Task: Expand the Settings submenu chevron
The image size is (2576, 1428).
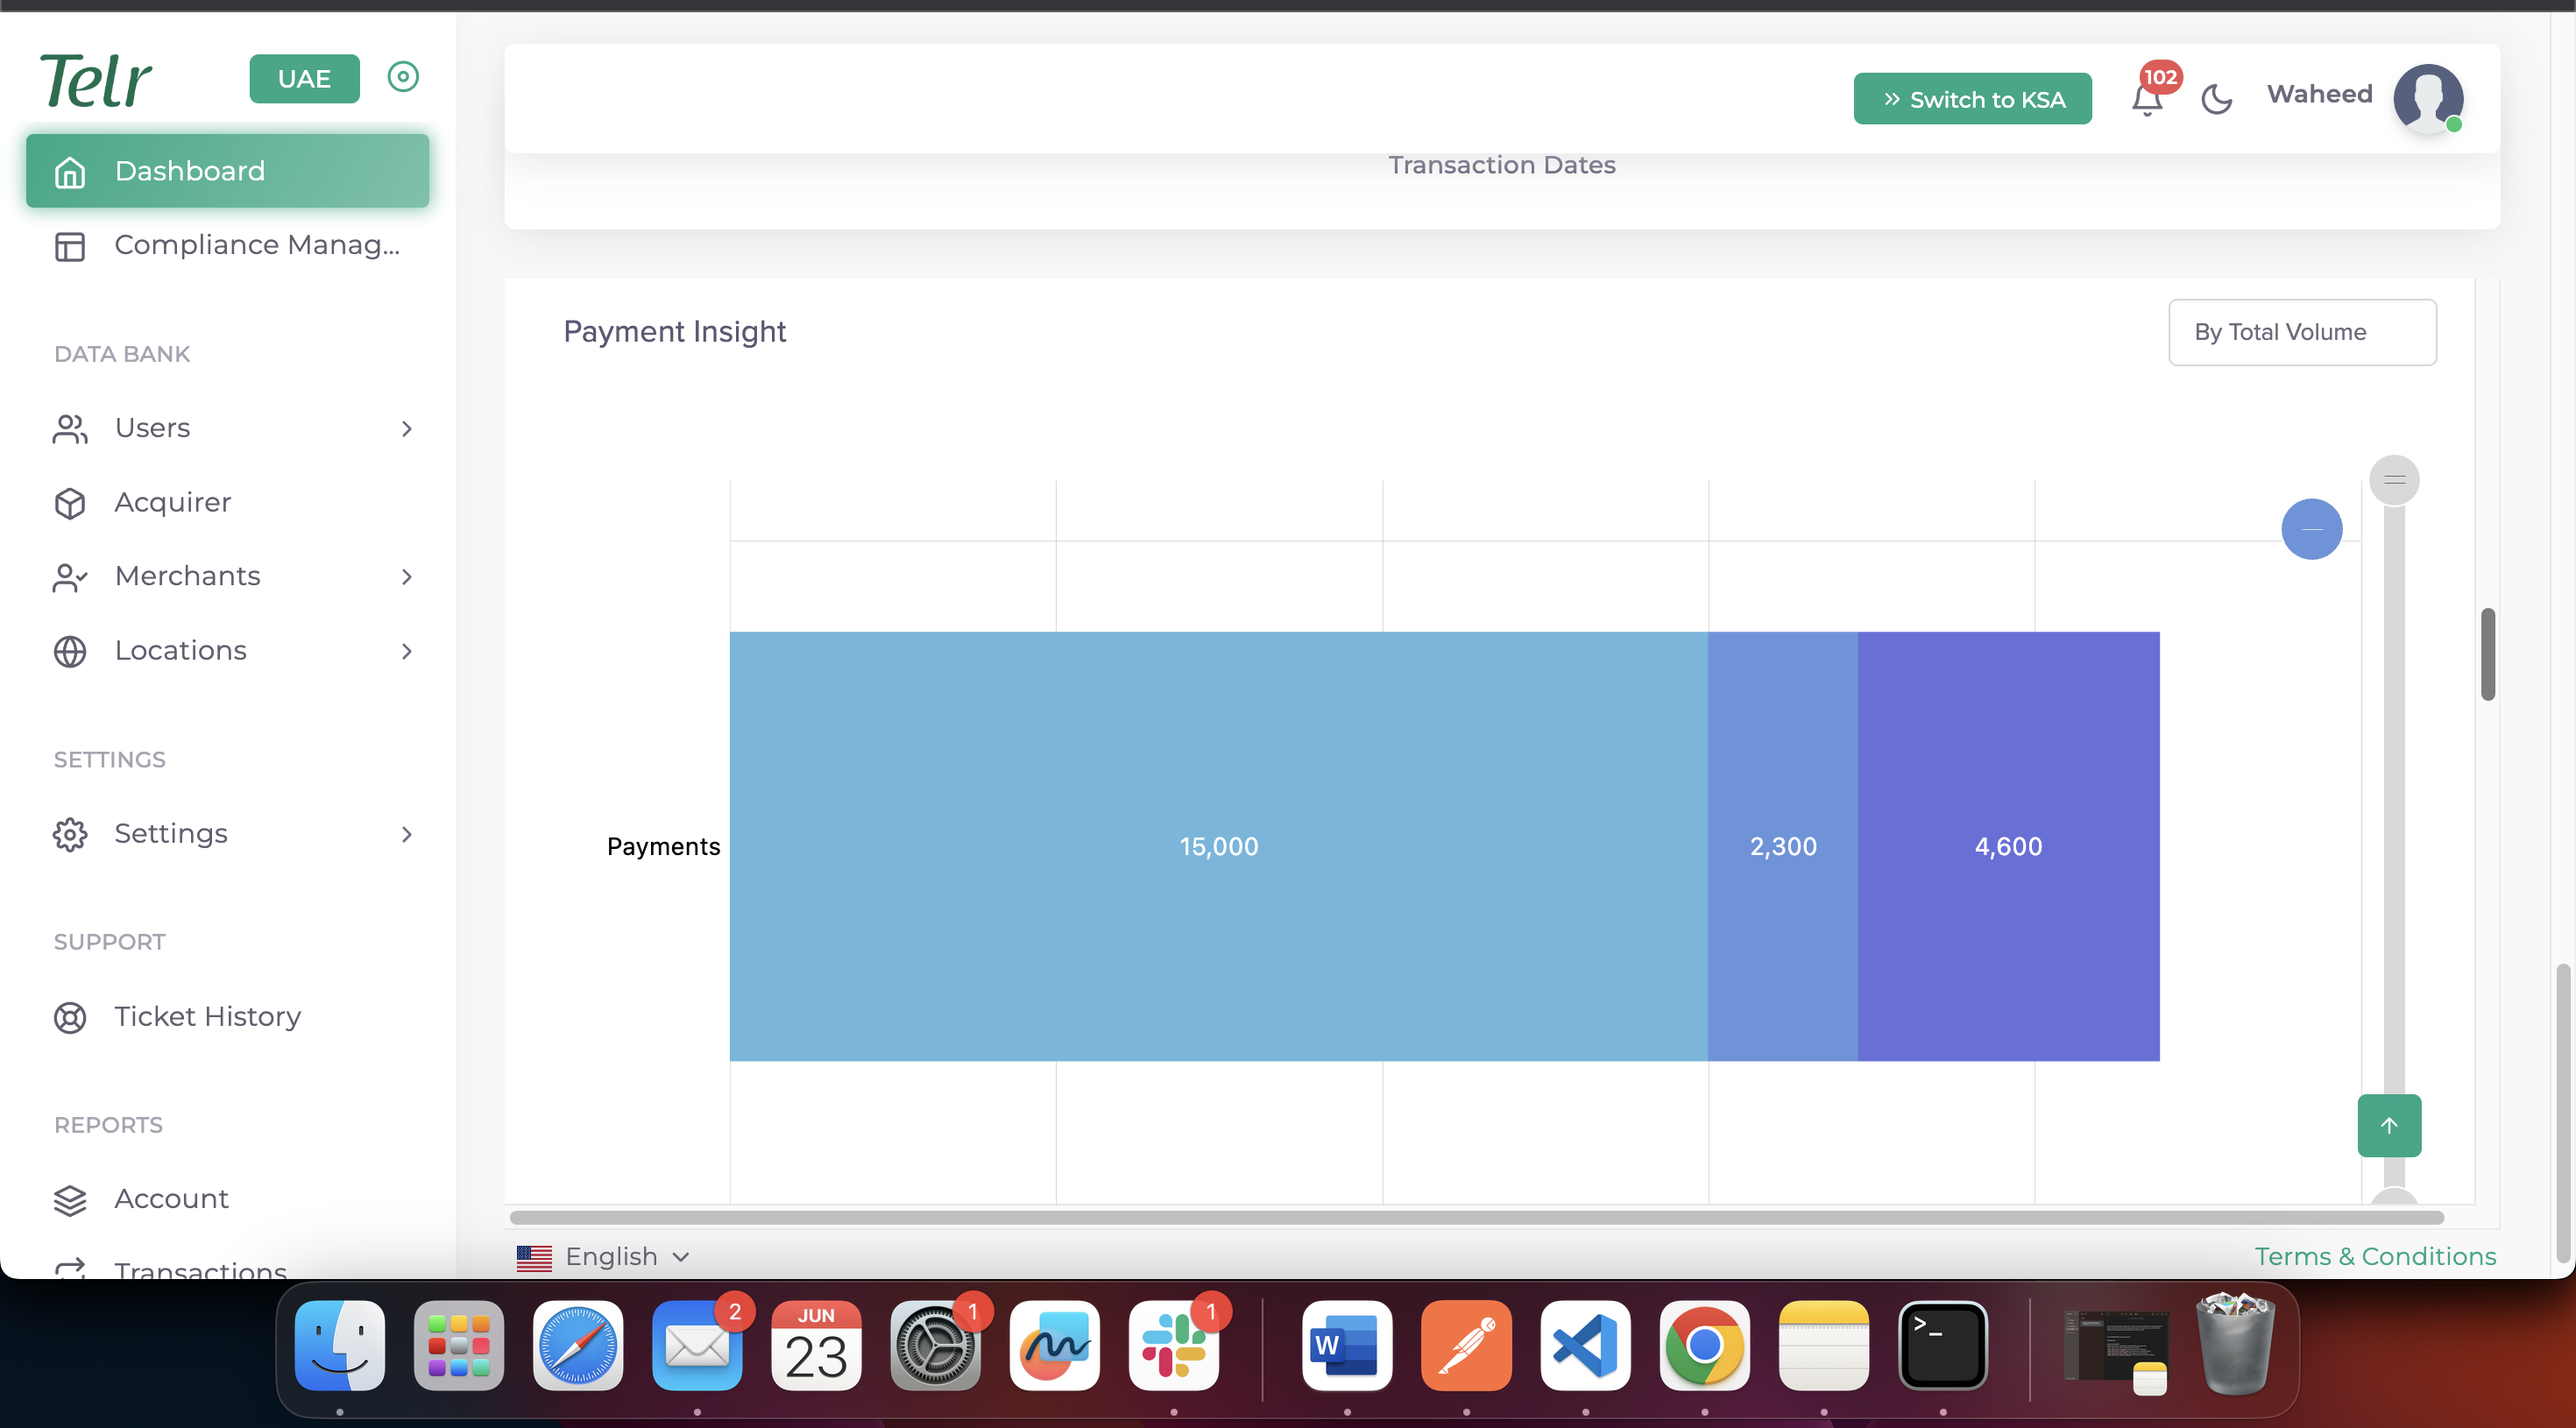Action: tap(406, 834)
